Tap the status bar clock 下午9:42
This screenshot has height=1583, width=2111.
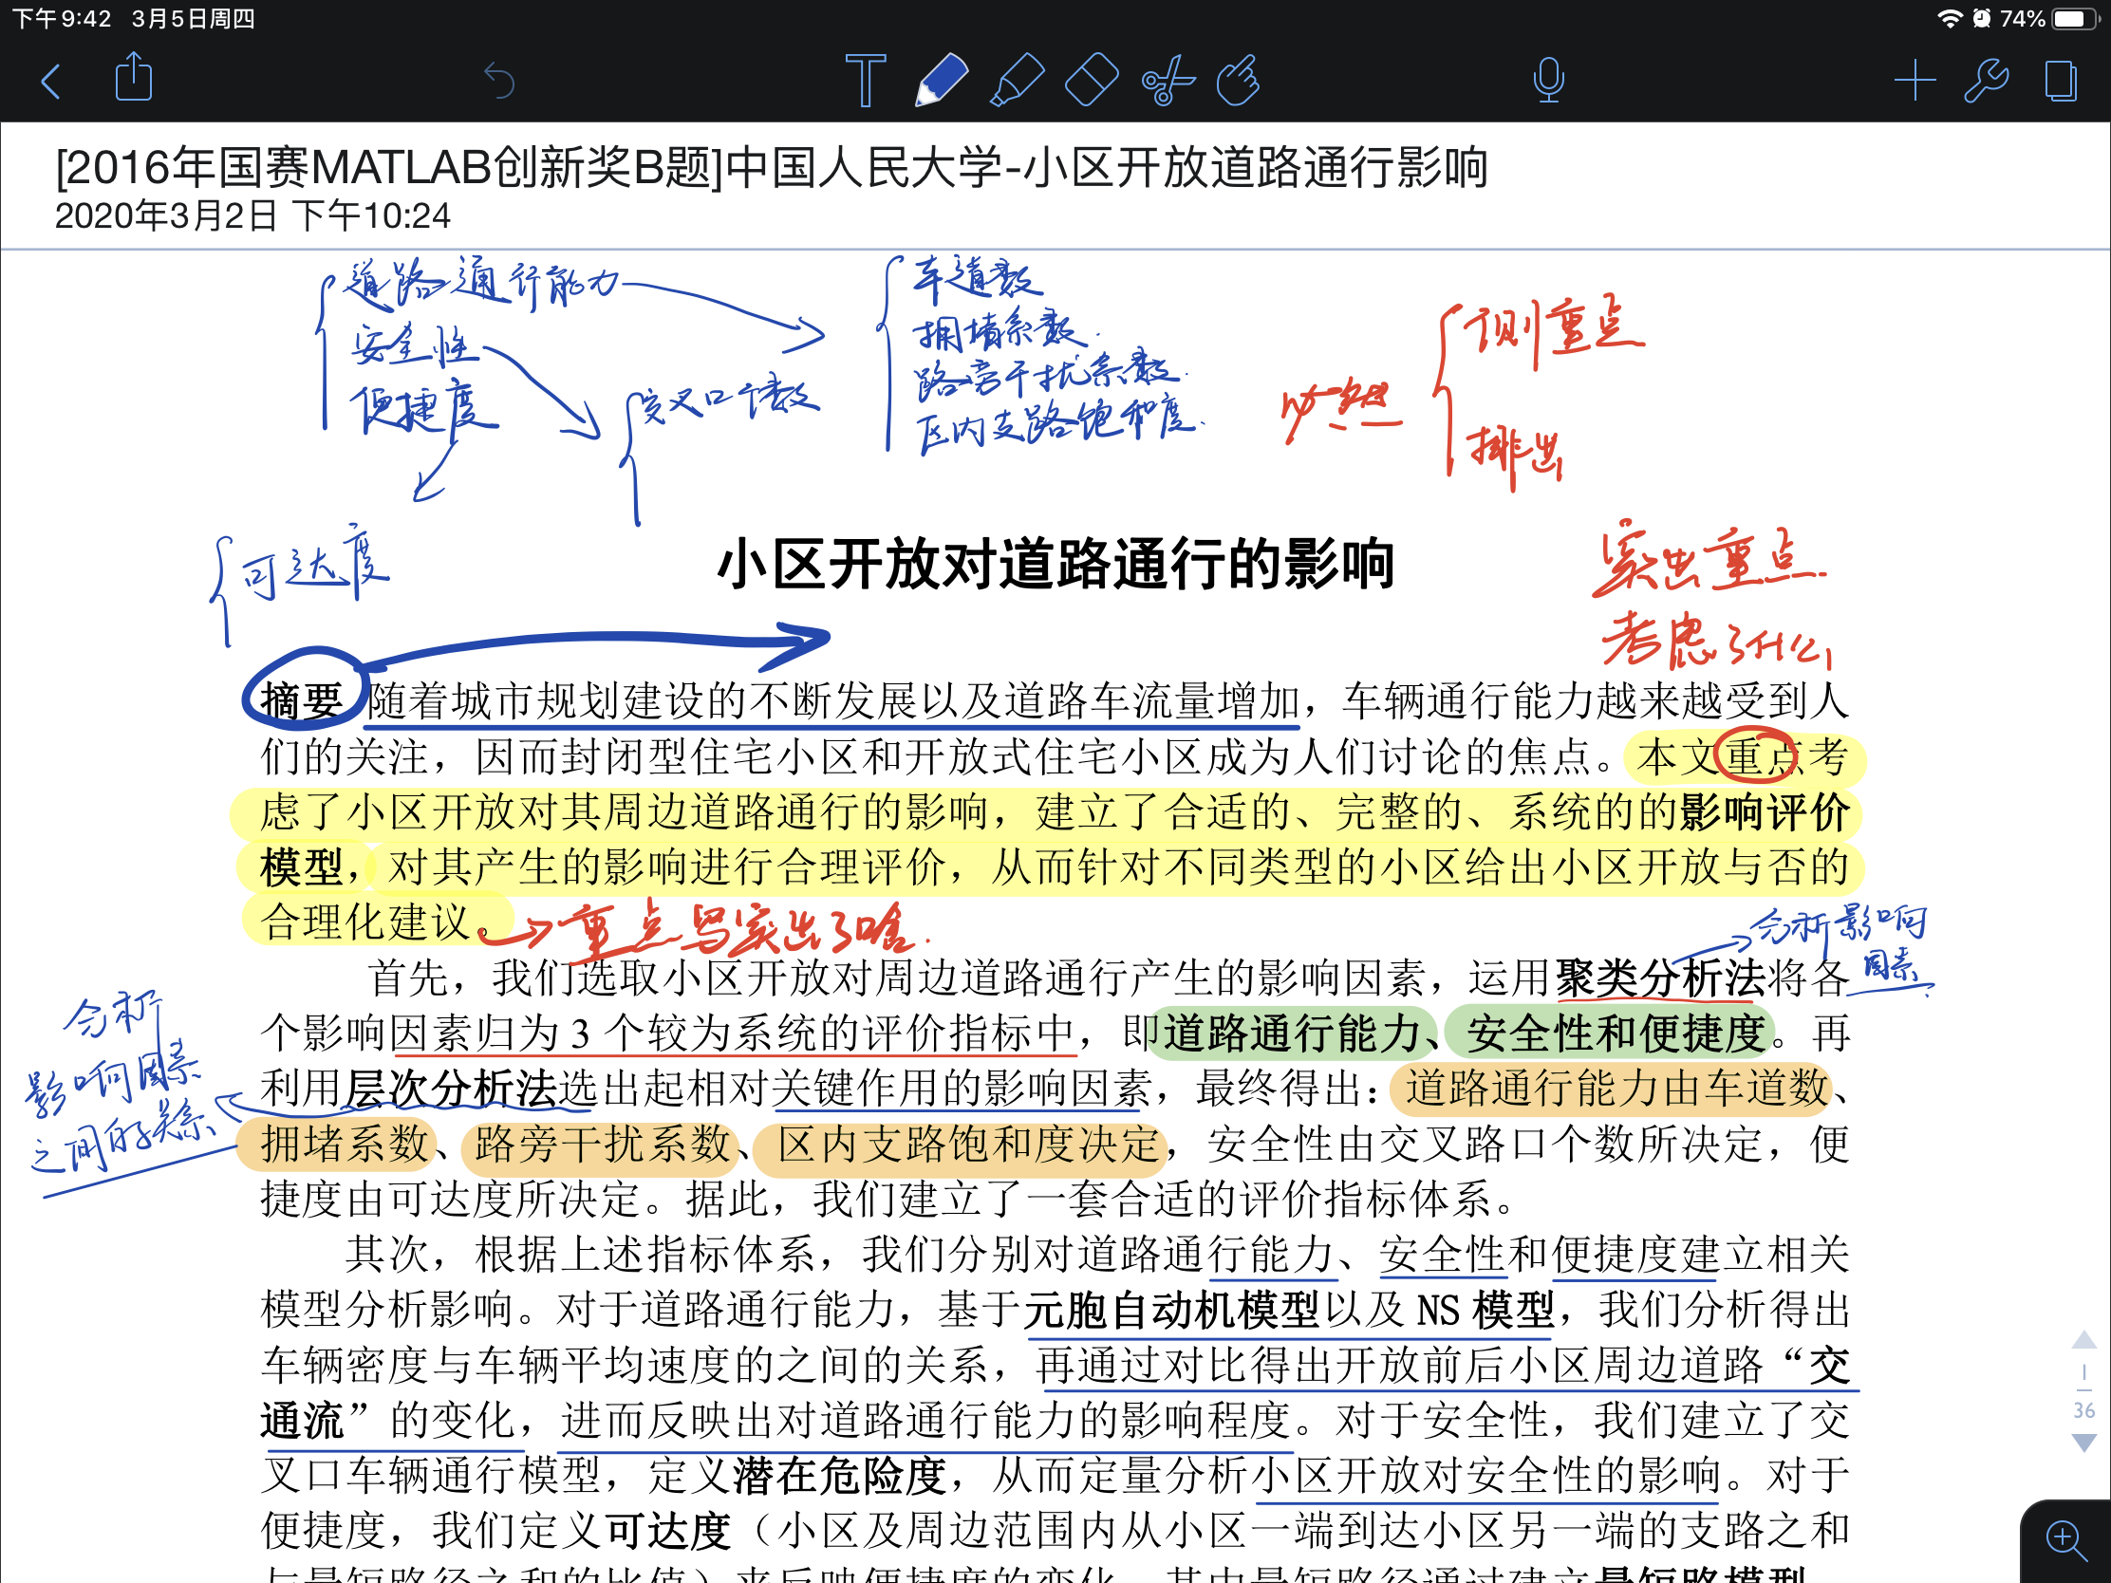coord(61,19)
